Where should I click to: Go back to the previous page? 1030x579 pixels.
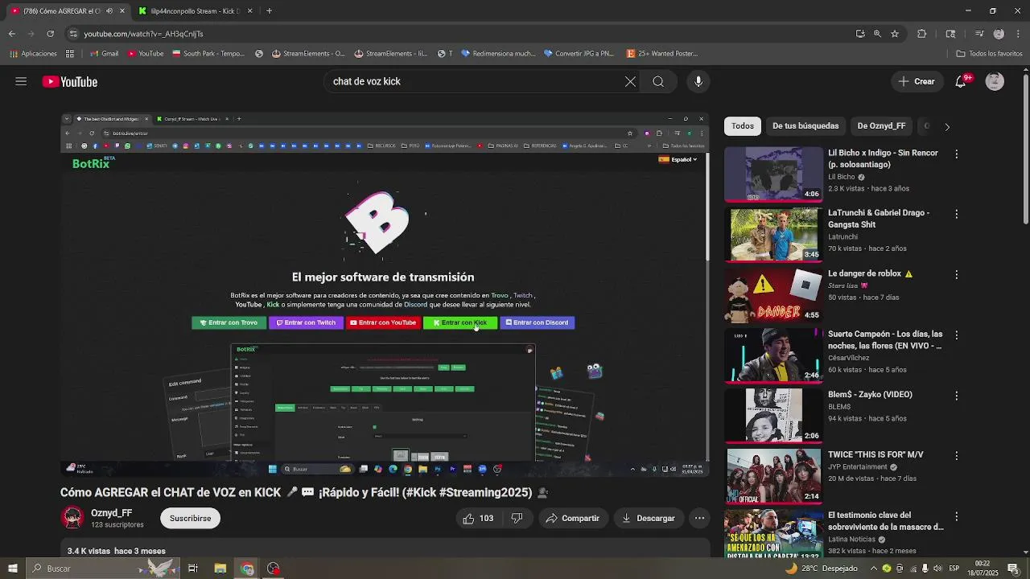click(12, 34)
